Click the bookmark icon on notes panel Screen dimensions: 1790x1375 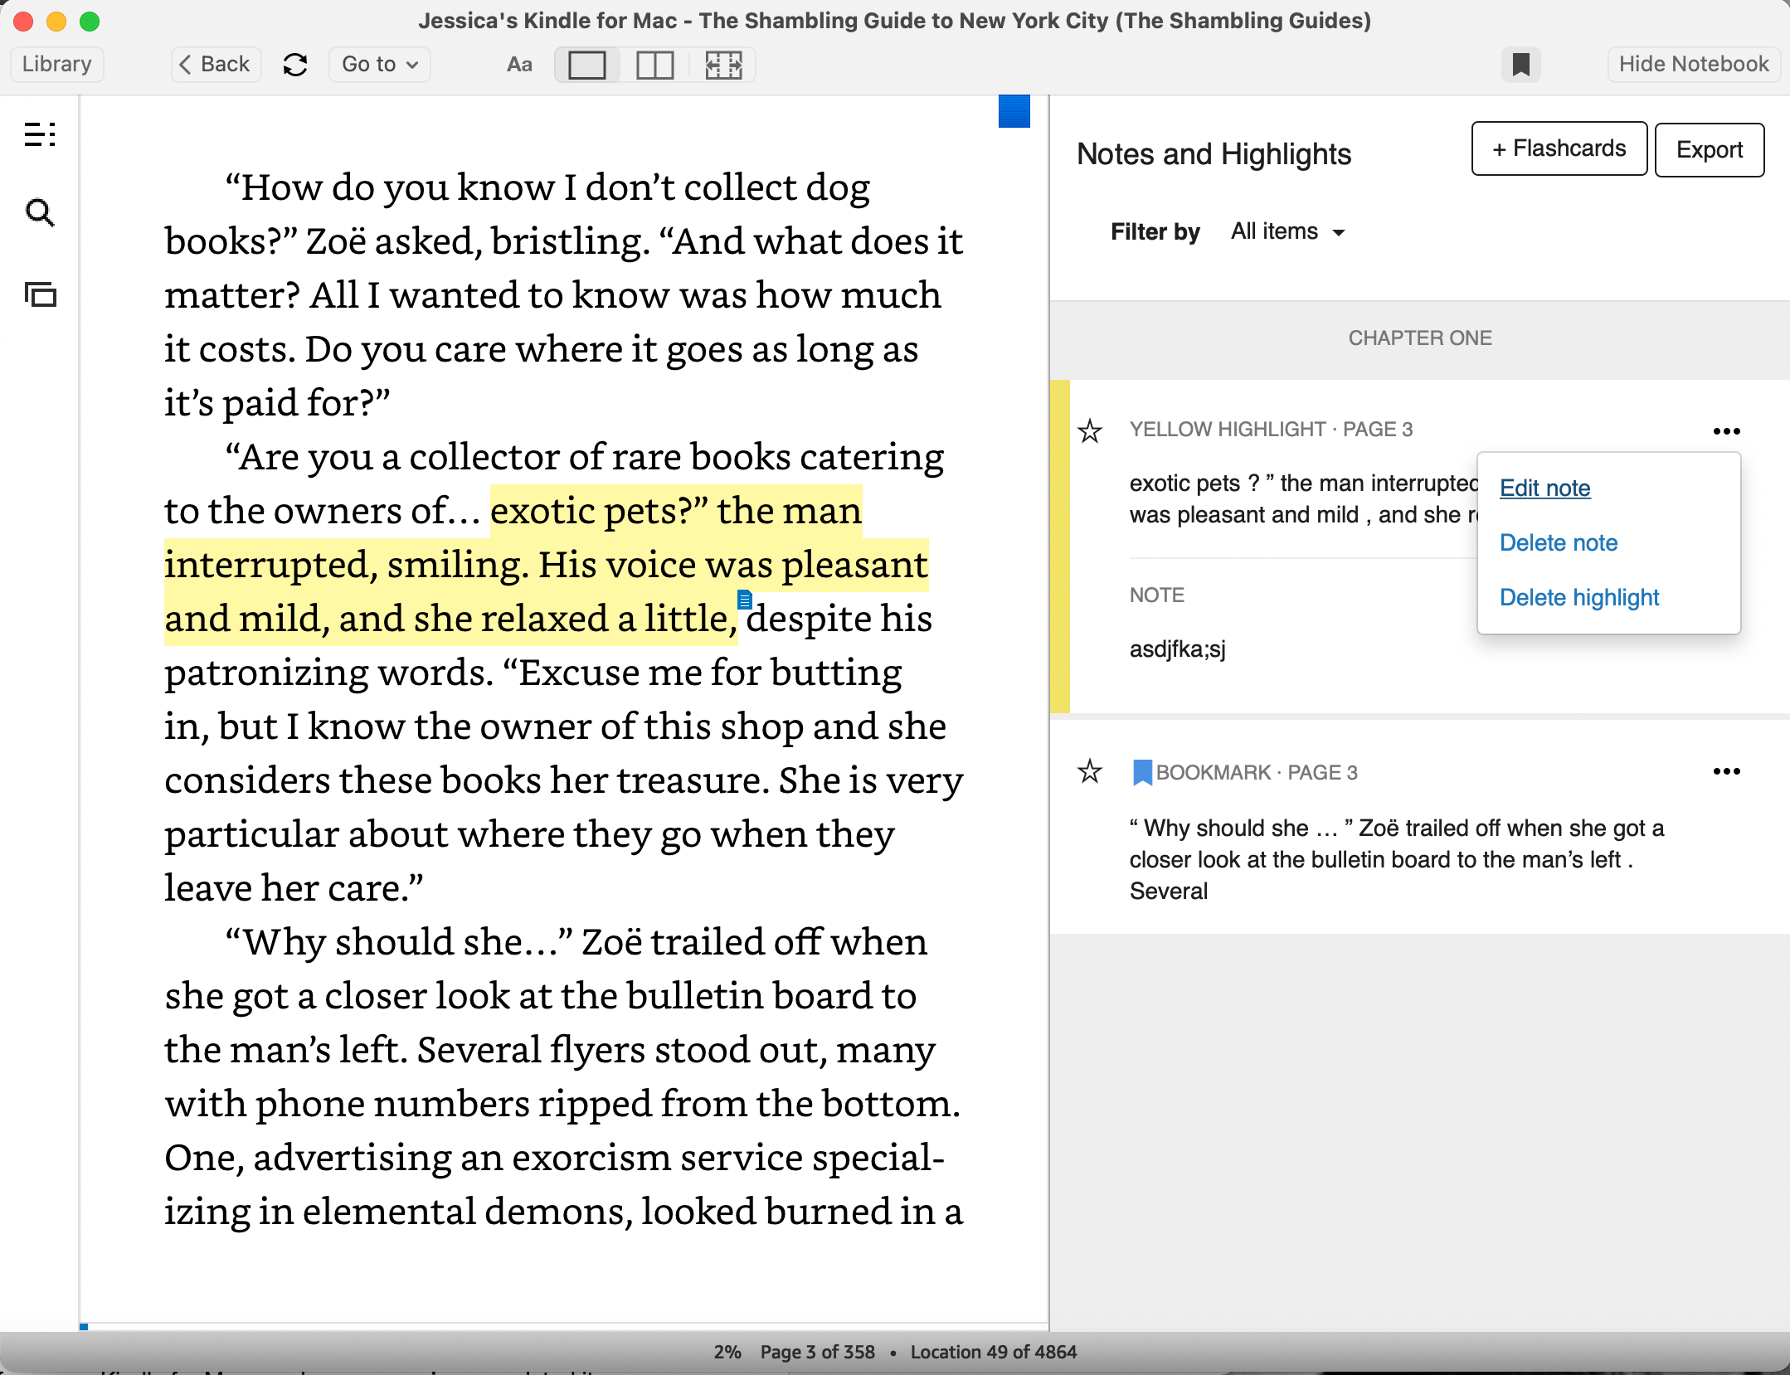coord(1141,771)
